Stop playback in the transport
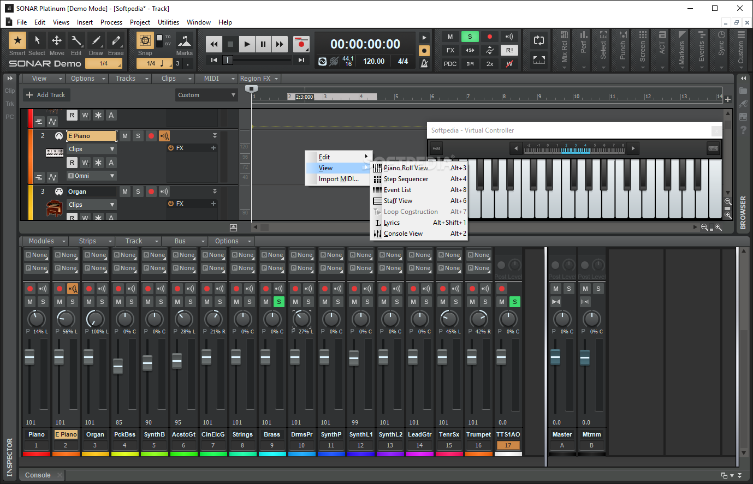The width and height of the screenshot is (753, 484). 230,44
